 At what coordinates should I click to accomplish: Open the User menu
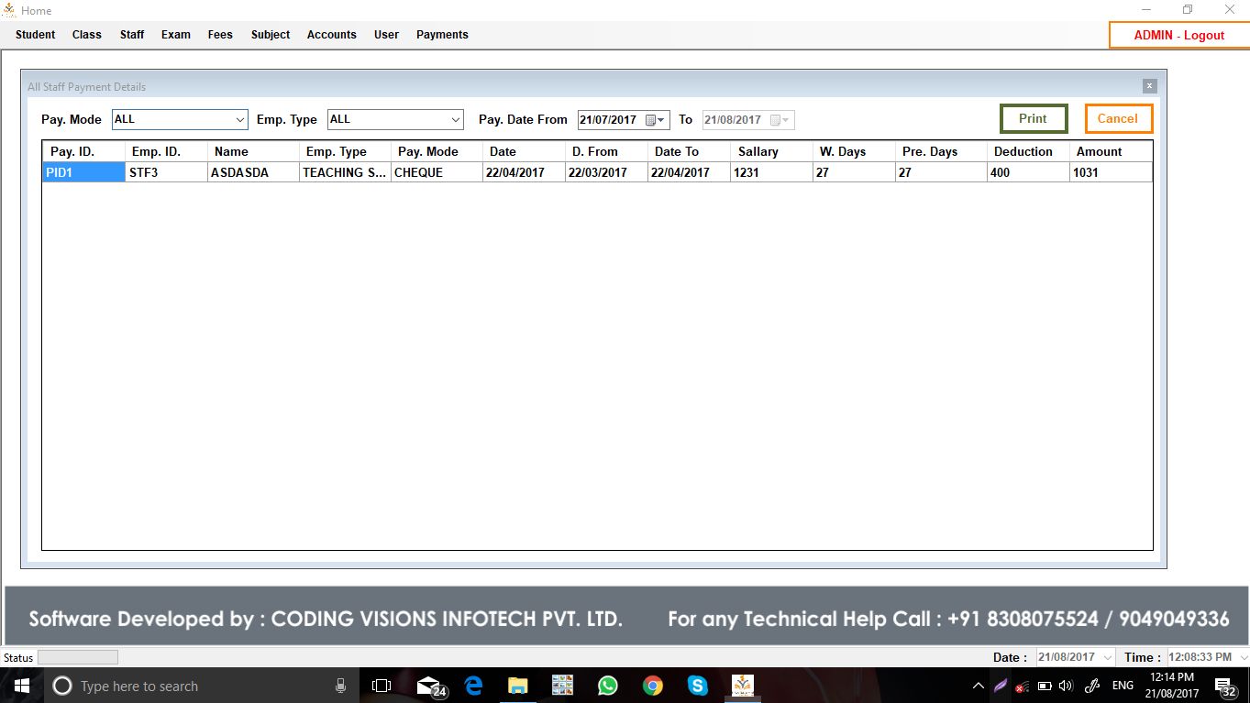[x=386, y=35]
